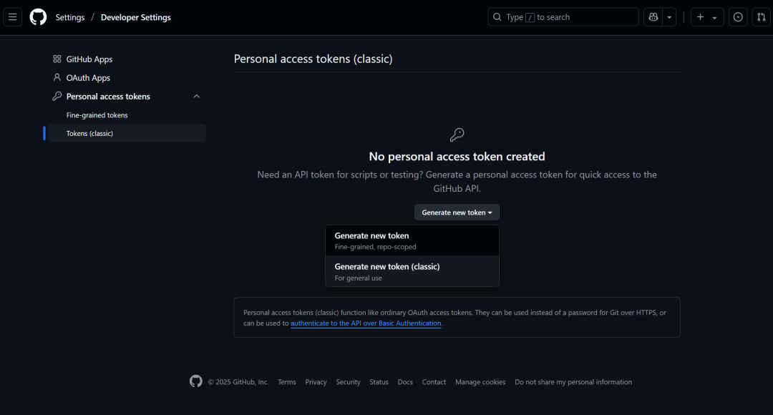
Task: Click the OAuth Apps person icon
Action: tap(57, 78)
